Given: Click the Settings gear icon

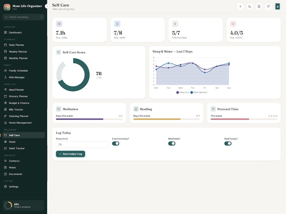Looking at the screenshot, I should click(x=5, y=187).
